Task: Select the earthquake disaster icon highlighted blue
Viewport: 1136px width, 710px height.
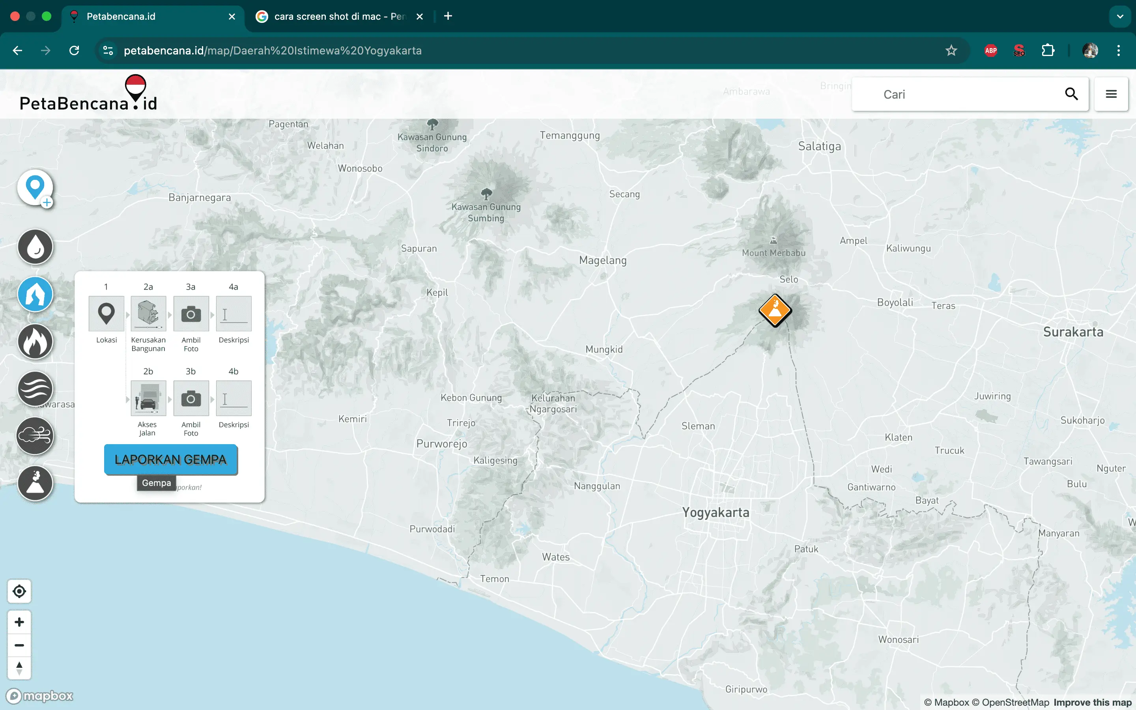Action: pos(35,294)
